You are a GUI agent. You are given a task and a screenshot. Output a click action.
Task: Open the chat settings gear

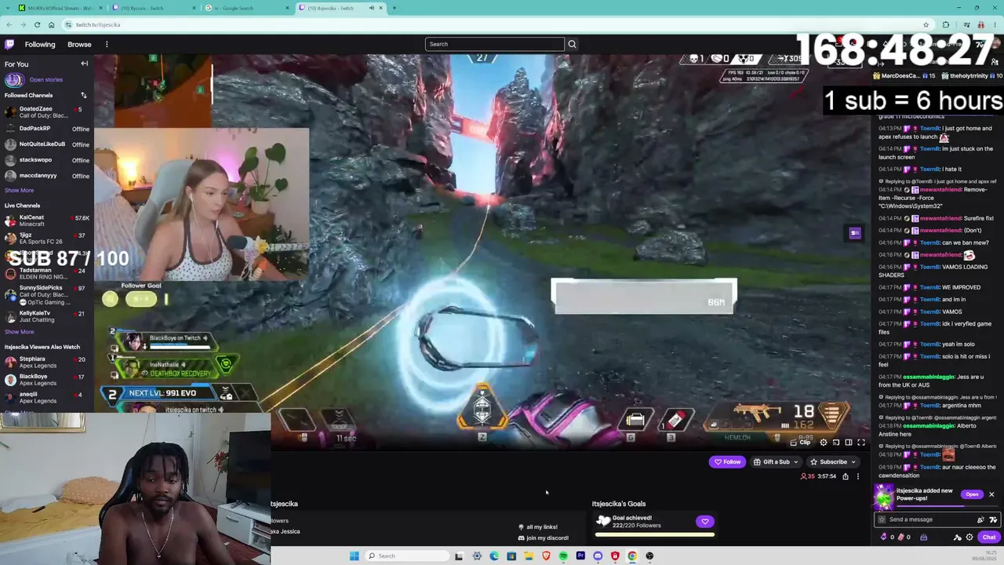[969, 538]
